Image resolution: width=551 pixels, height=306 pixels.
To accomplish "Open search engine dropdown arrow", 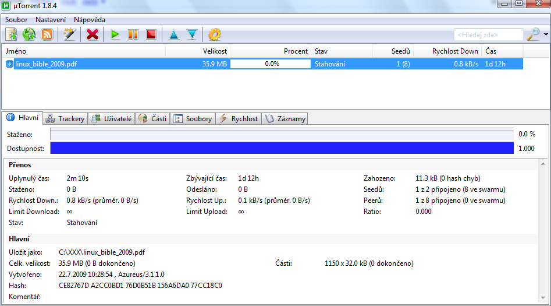I will [546, 34].
